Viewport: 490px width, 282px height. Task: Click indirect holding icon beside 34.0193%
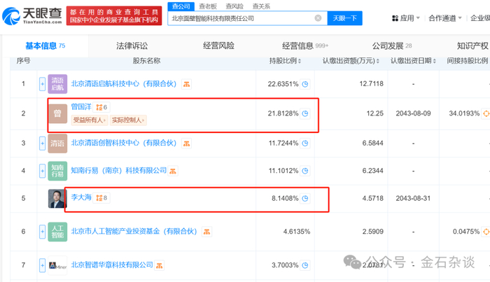(486, 113)
